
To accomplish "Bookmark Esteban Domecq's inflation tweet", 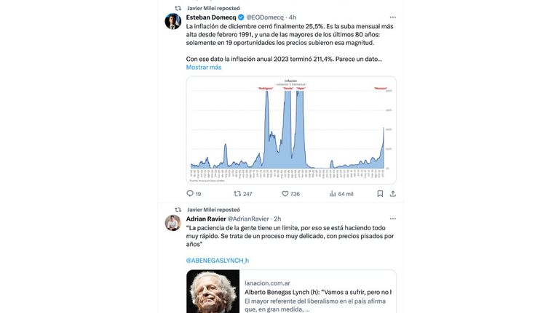I will (380, 193).
